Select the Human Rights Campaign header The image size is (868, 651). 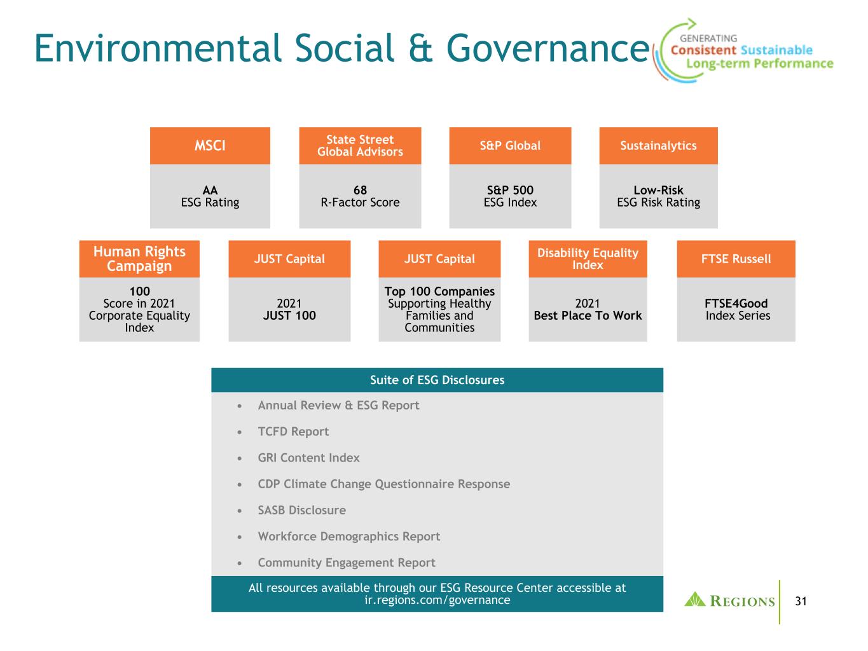[139, 259]
